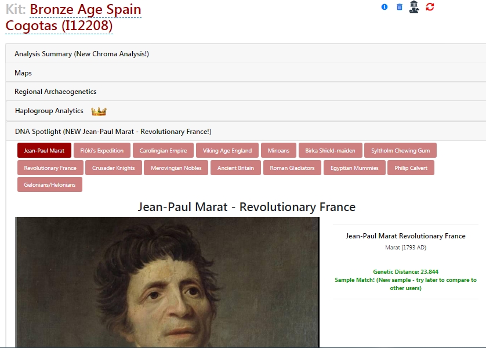The width and height of the screenshot is (486, 348).
Task: Click the blue info icon
Action: point(385,7)
